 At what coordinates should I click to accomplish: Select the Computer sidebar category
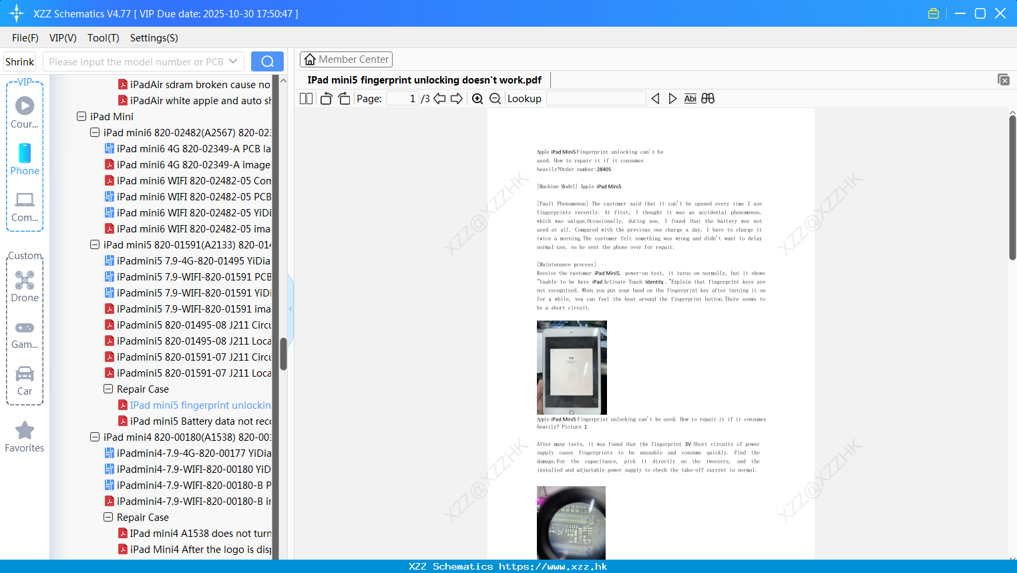click(x=25, y=206)
